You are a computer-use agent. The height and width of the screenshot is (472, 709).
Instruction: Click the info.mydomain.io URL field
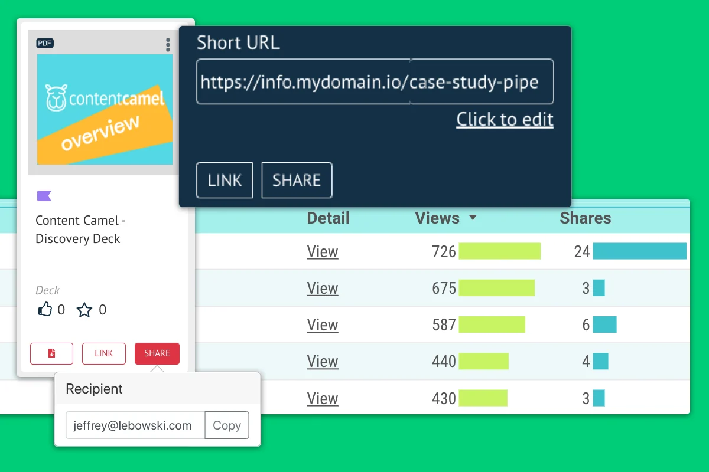coord(303,81)
